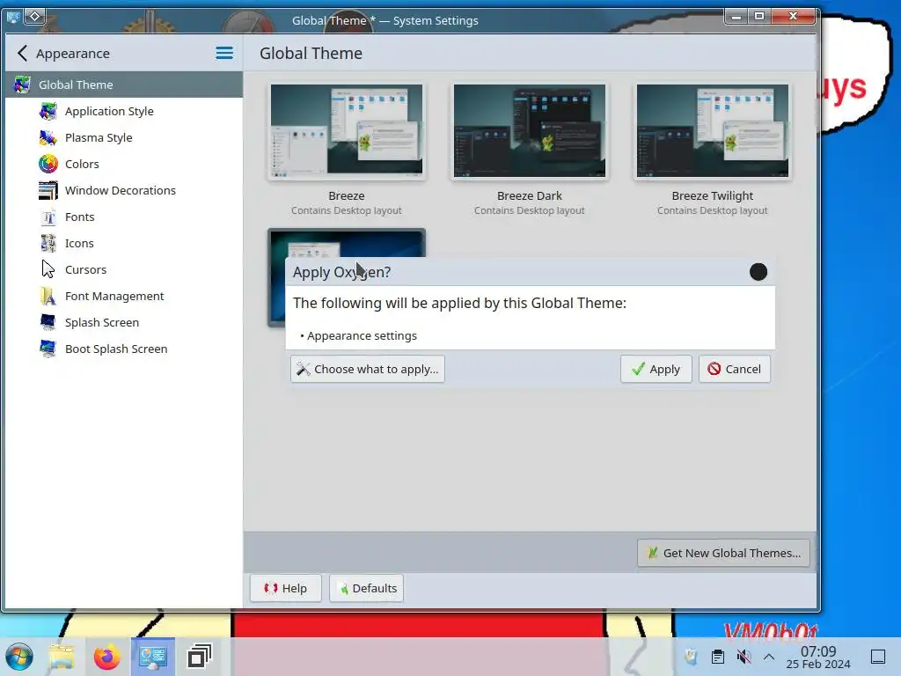Open Font Management settings
Viewport: 901px width, 676px height.
tap(114, 296)
